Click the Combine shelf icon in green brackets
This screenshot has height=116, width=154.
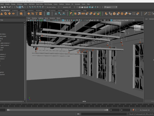[71, 14]
